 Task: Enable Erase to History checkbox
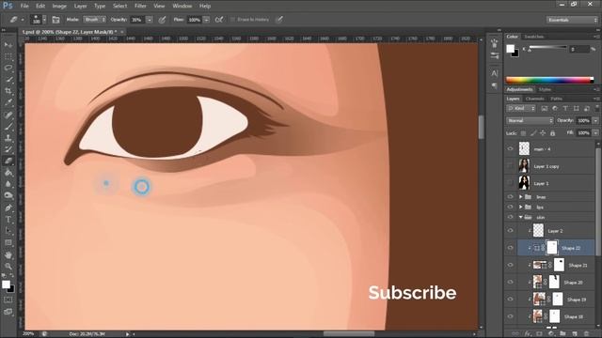click(x=232, y=20)
